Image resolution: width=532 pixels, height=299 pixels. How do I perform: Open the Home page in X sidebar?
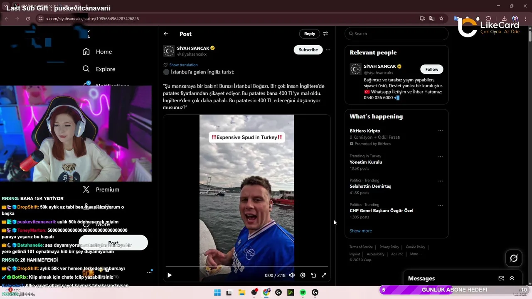pos(97,51)
